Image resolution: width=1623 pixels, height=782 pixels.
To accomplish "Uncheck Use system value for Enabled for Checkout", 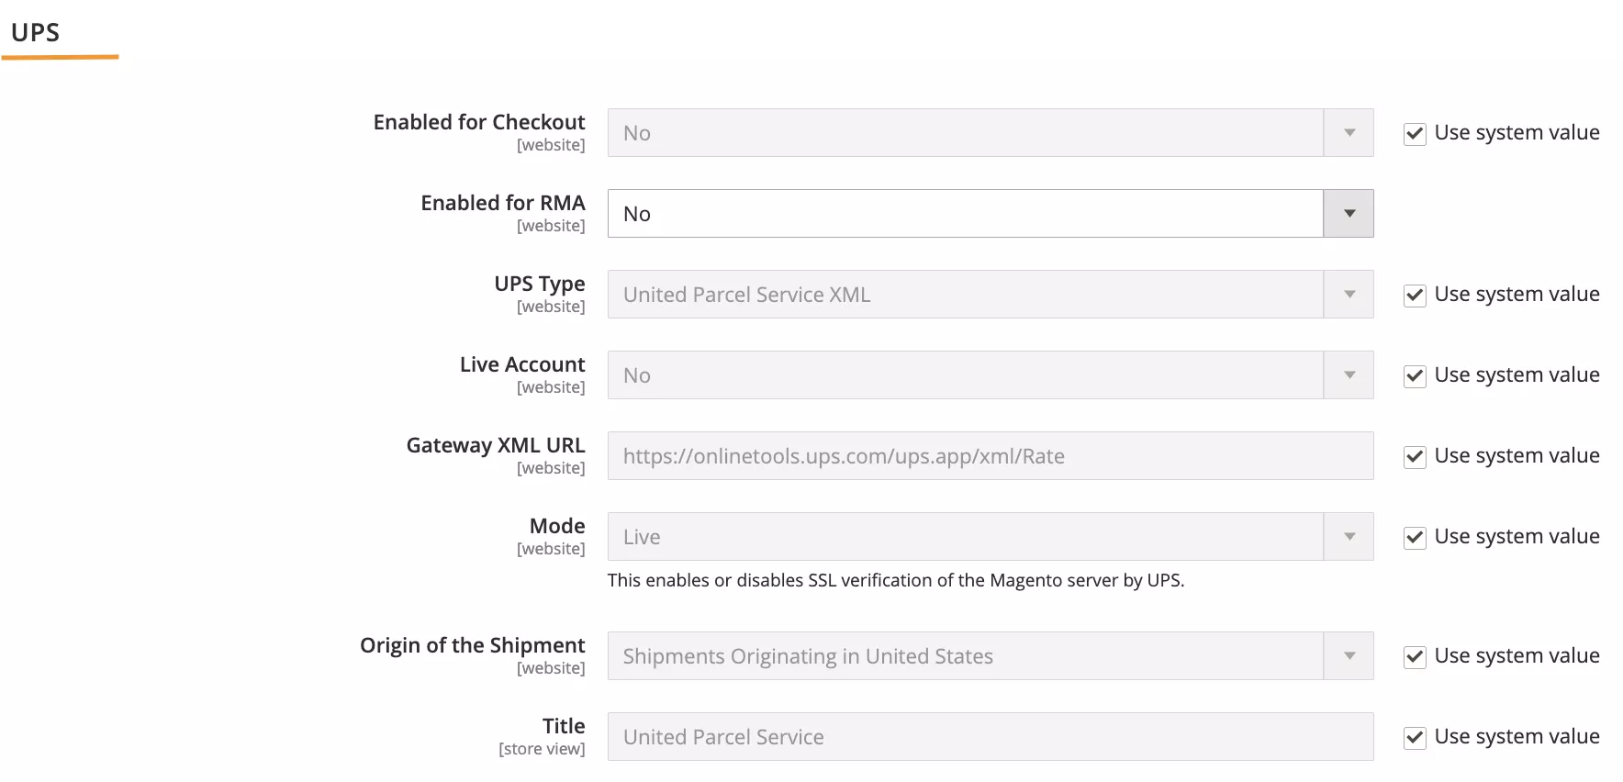I will [x=1415, y=134].
